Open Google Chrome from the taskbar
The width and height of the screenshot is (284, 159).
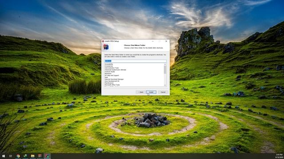(18, 156)
